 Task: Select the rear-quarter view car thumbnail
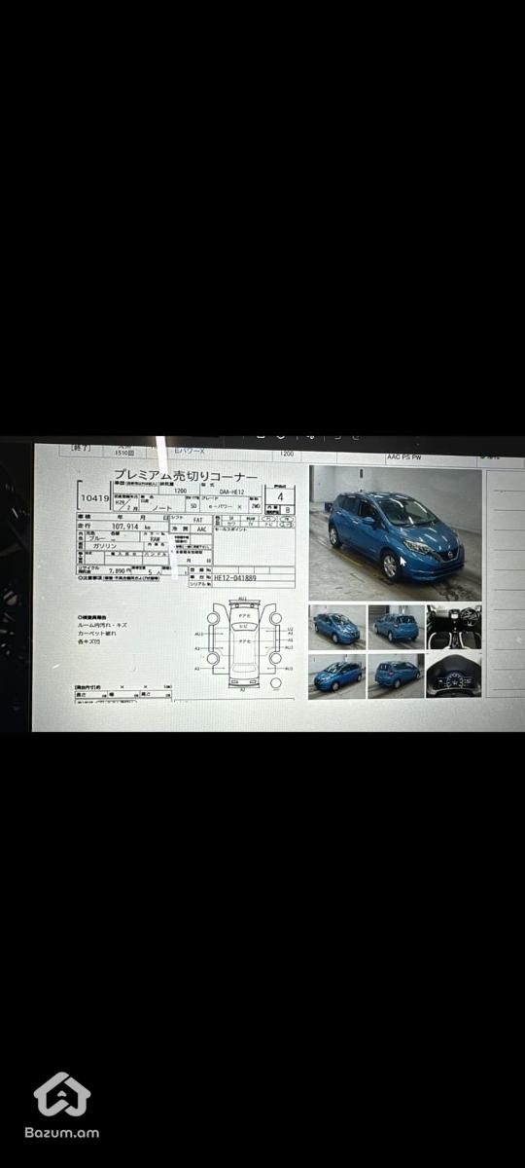[396, 675]
